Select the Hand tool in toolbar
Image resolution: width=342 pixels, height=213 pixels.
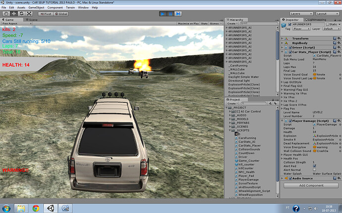click(x=6, y=14)
